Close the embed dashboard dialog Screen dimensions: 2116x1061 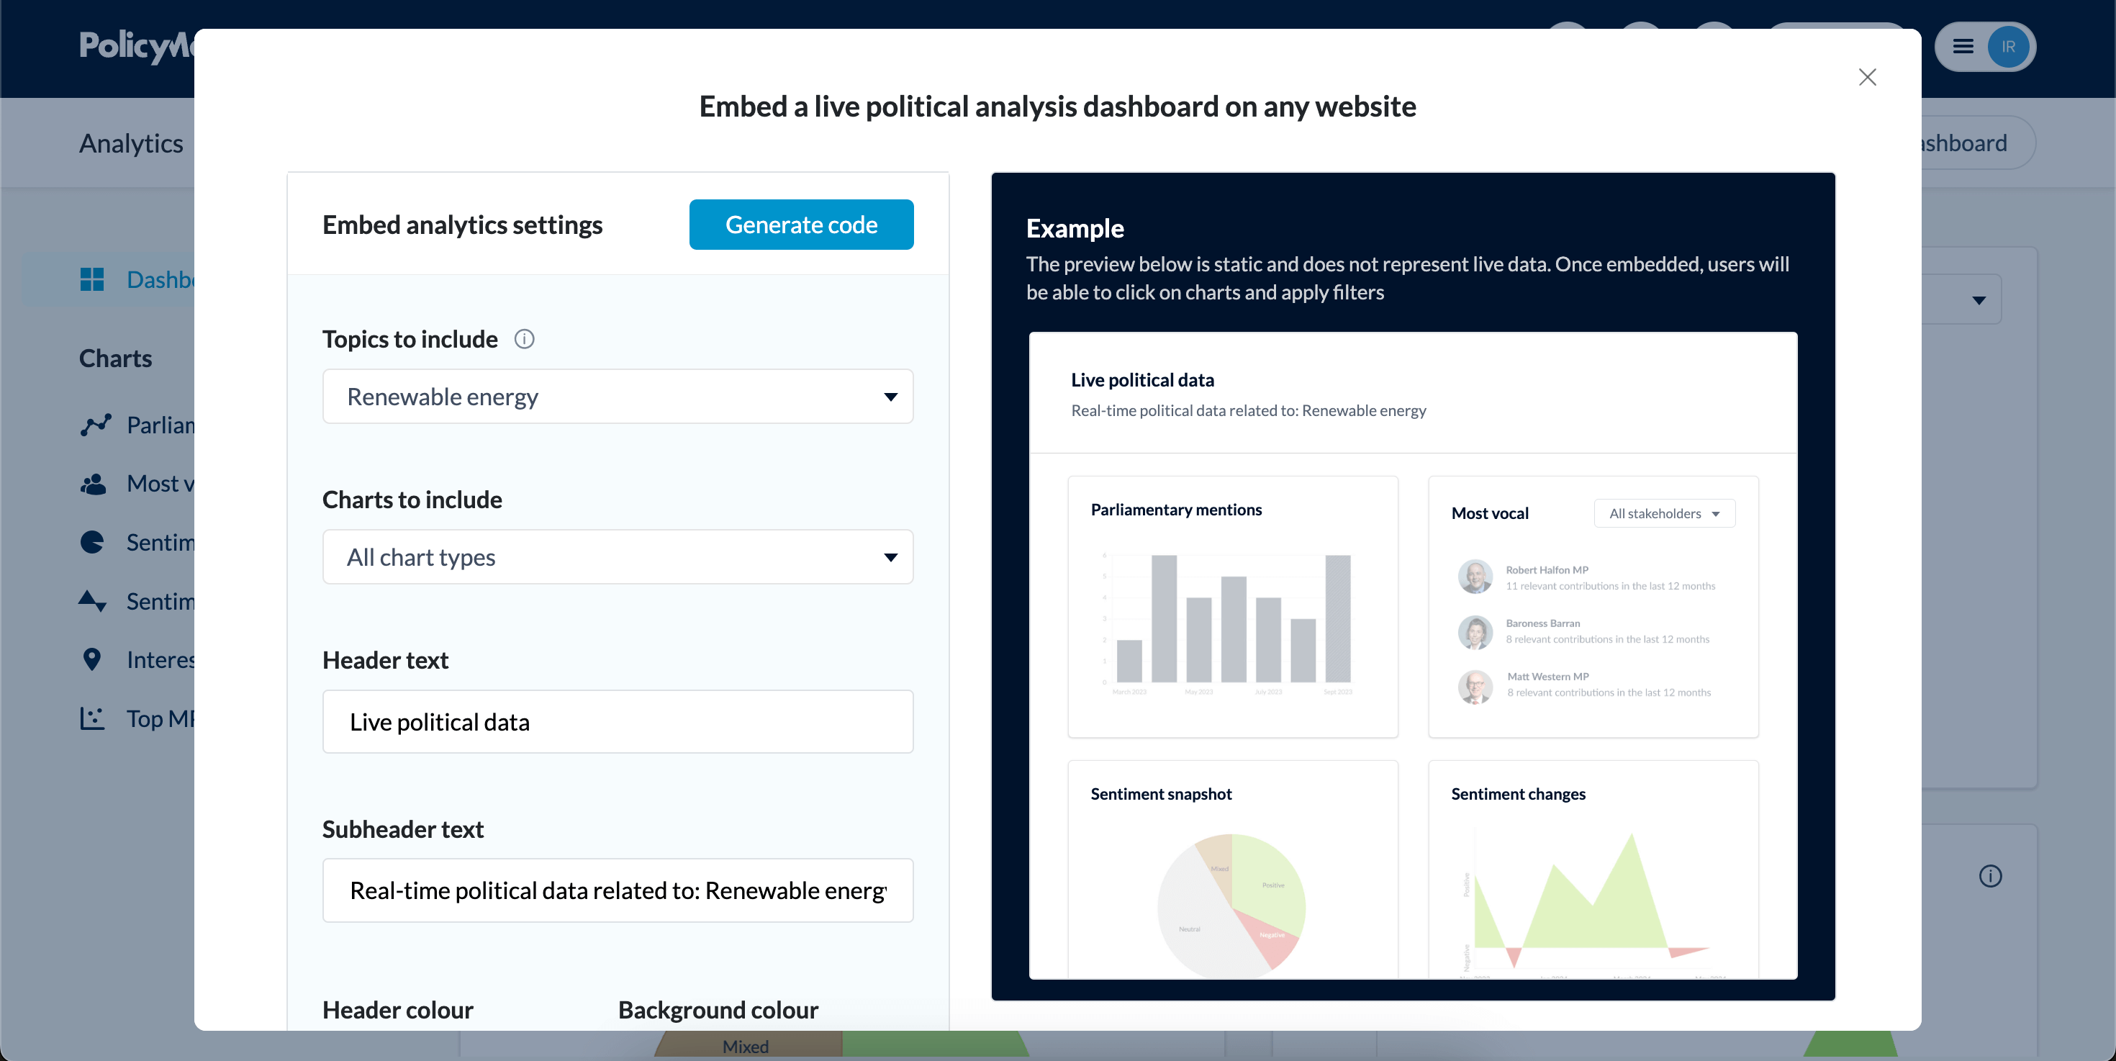1867,77
